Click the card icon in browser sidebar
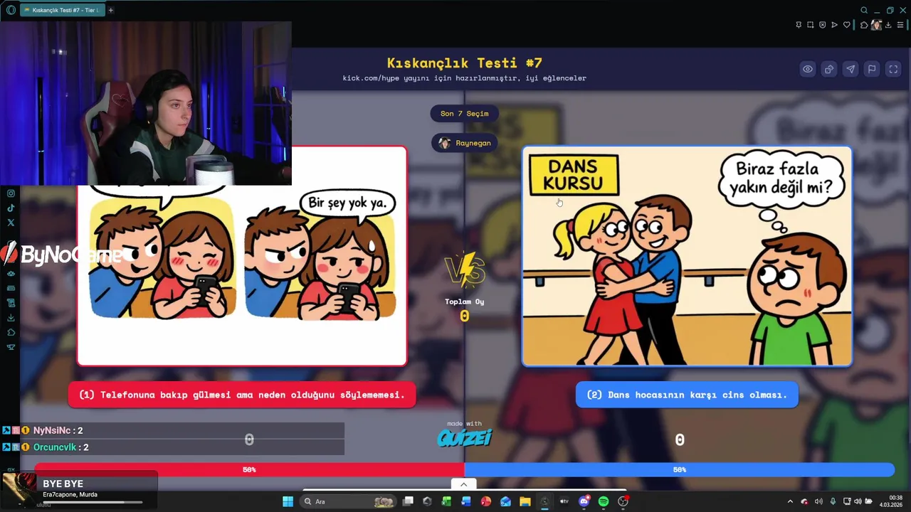The image size is (911, 512). tap(11, 288)
